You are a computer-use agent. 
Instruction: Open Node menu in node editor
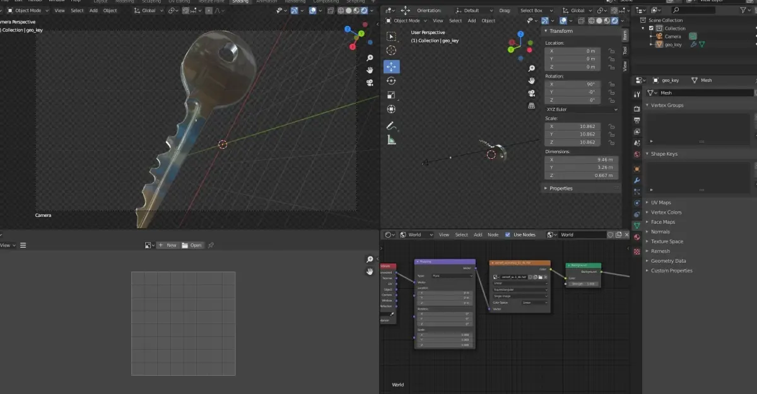pyautogui.click(x=493, y=235)
